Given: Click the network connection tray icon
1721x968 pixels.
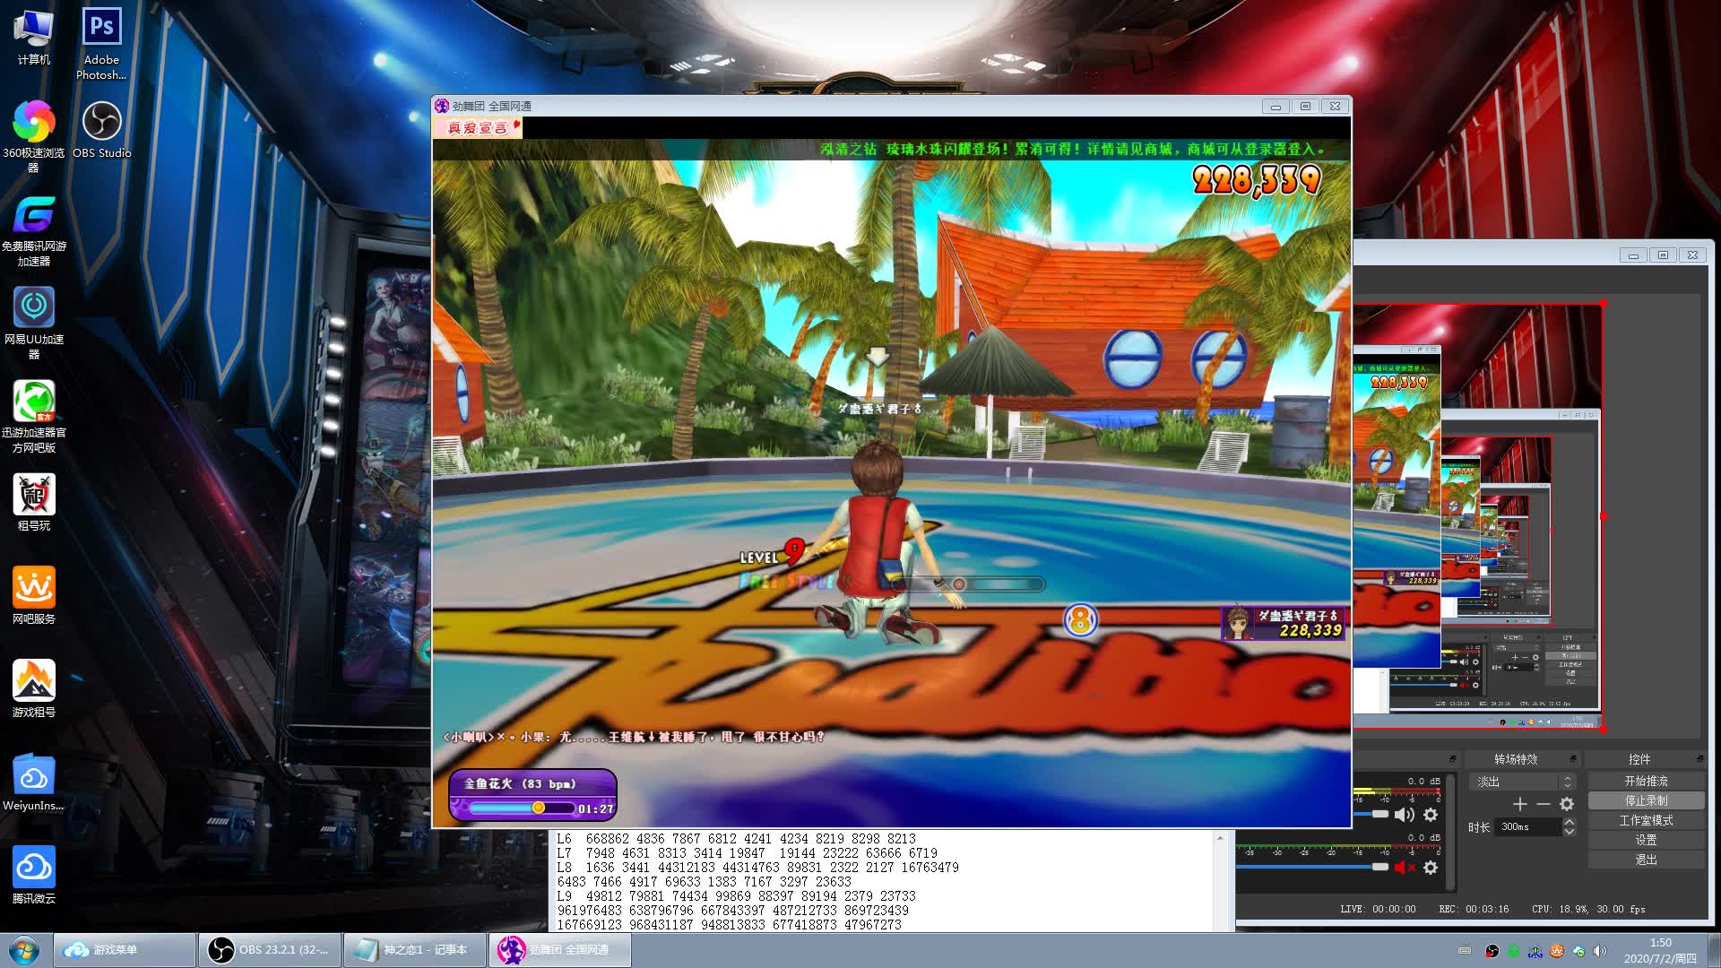Looking at the screenshot, I should click(1535, 951).
